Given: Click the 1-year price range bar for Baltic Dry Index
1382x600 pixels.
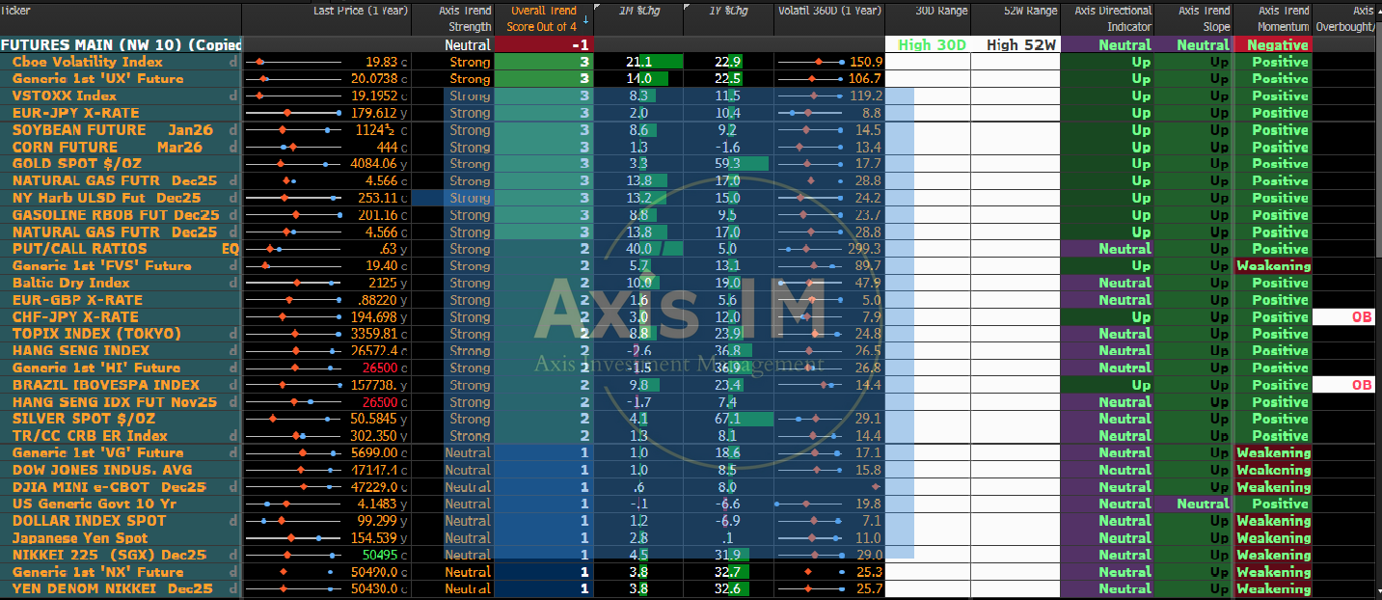Looking at the screenshot, I should coord(293,283).
